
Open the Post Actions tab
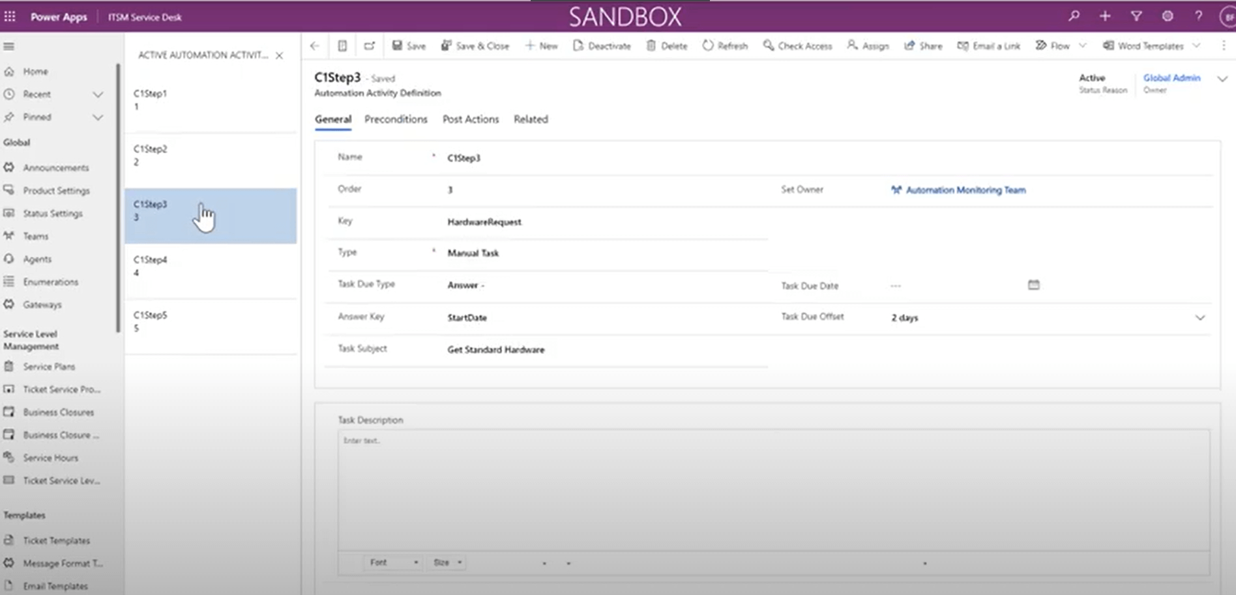(471, 119)
